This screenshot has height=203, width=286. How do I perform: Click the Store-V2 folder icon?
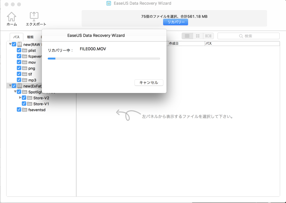point(30,98)
